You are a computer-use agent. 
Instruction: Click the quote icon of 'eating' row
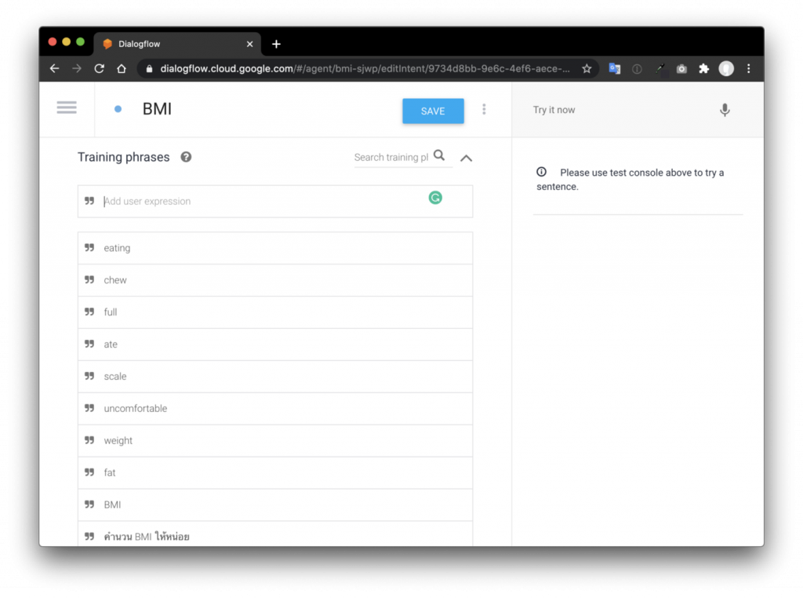(x=89, y=247)
